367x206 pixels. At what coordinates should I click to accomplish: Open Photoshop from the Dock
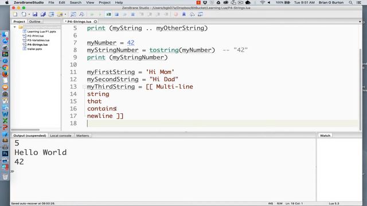click(x=5, y=153)
